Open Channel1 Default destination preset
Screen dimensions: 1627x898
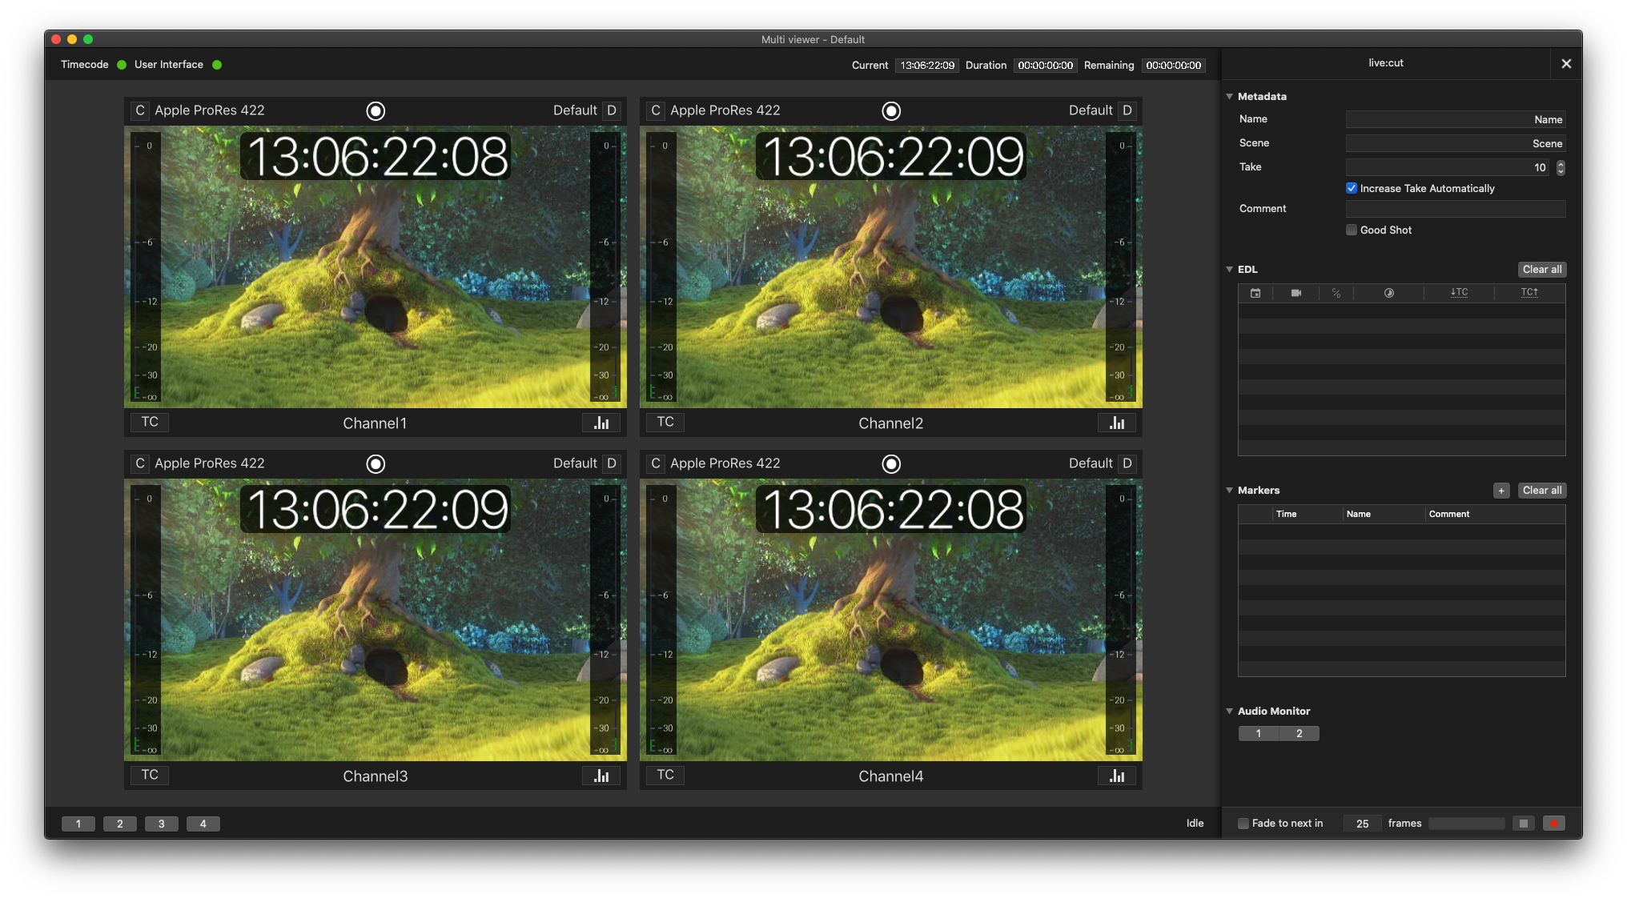[575, 110]
